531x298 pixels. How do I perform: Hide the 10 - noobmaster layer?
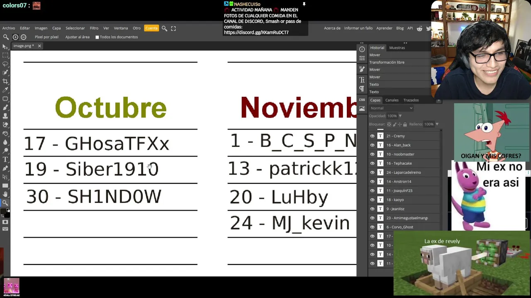click(372, 154)
